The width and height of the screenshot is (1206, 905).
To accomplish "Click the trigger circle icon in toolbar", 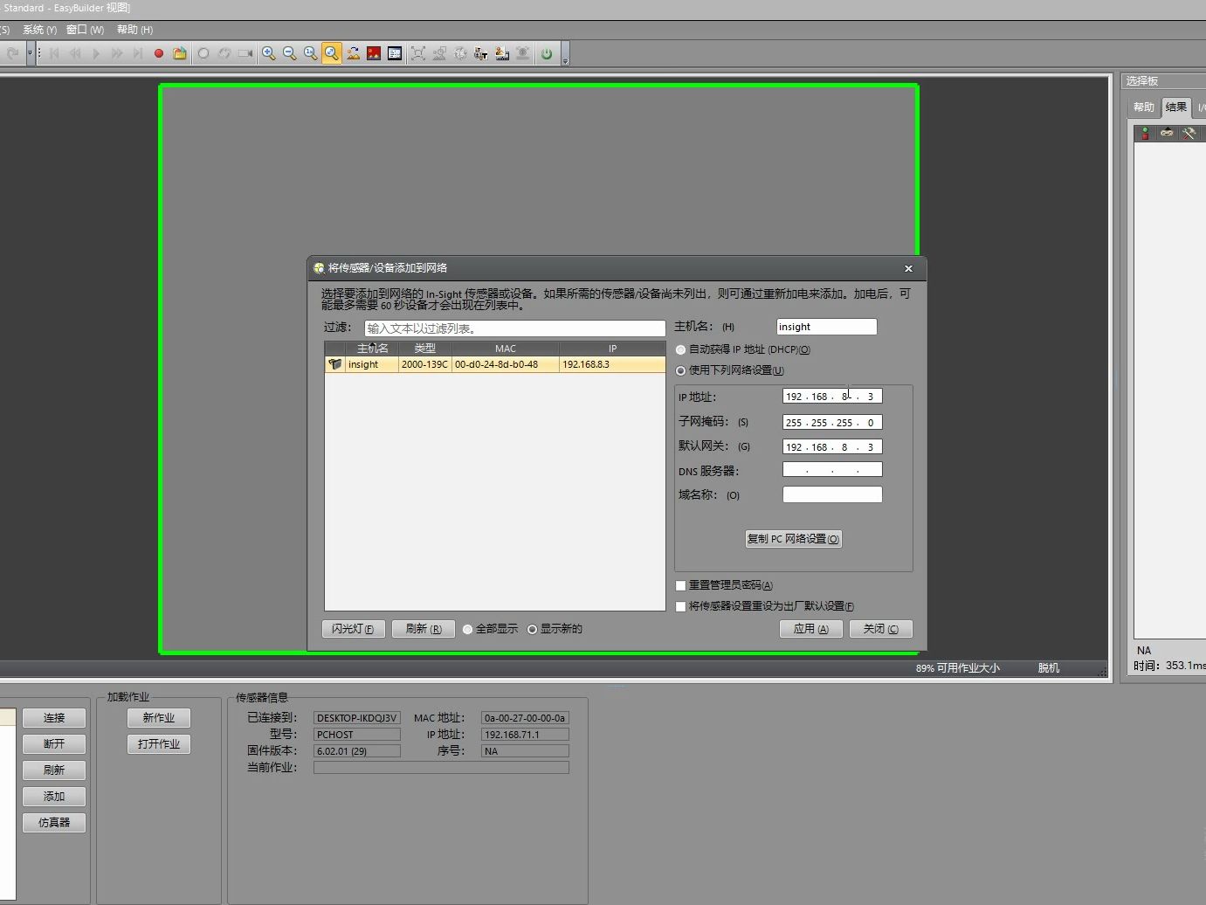I will click(203, 53).
